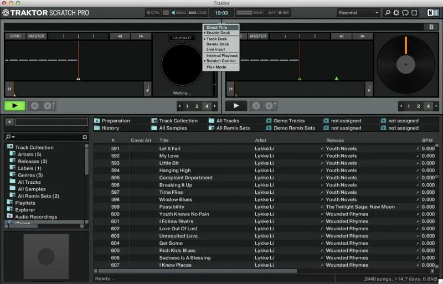Image resolution: width=443 pixels, height=284 pixels.
Task: Expand the Artists (5) folder
Action: (13, 154)
